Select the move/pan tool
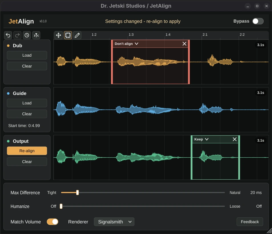Screen dimensions: 272x234 (59, 35)
